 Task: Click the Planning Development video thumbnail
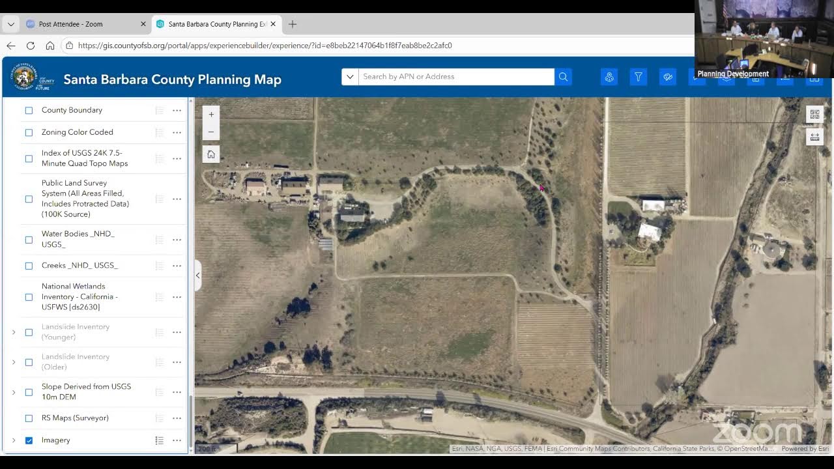pyautogui.click(x=764, y=39)
